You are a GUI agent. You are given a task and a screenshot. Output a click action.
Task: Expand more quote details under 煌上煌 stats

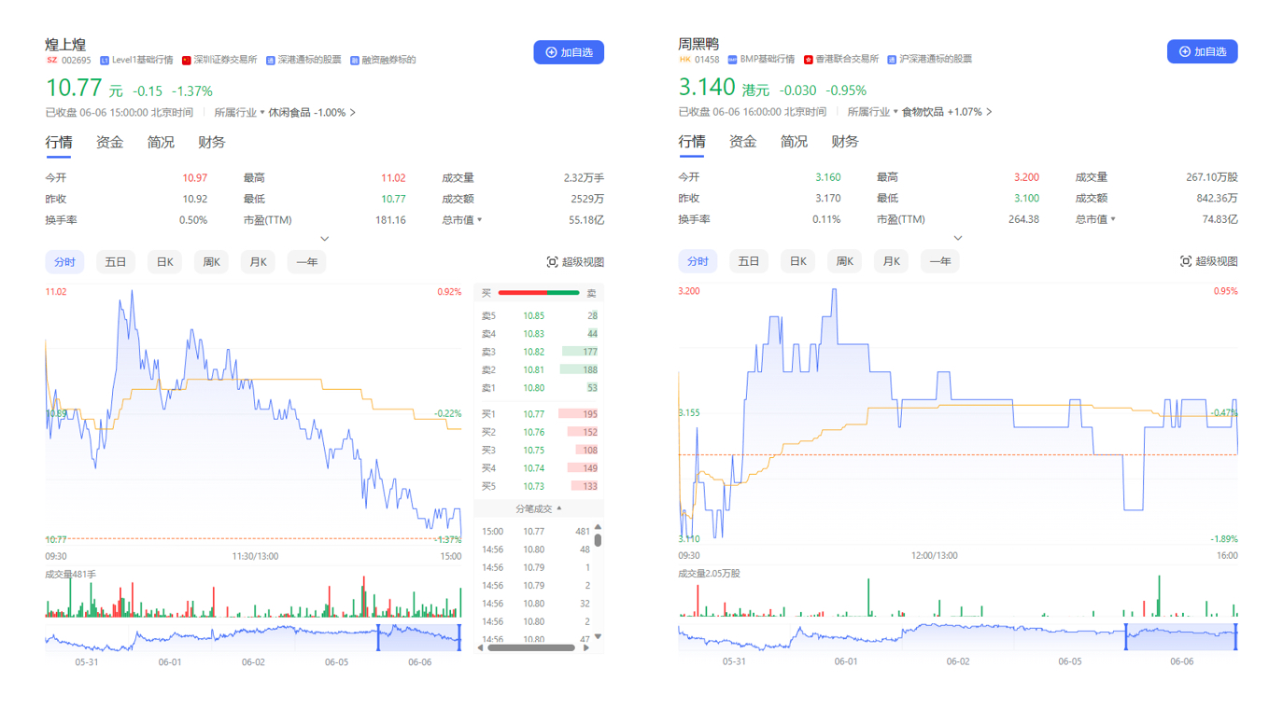(x=324, y=240)
